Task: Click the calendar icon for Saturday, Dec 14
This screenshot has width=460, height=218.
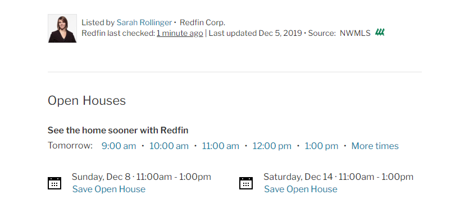Action: tap(246, 183)
